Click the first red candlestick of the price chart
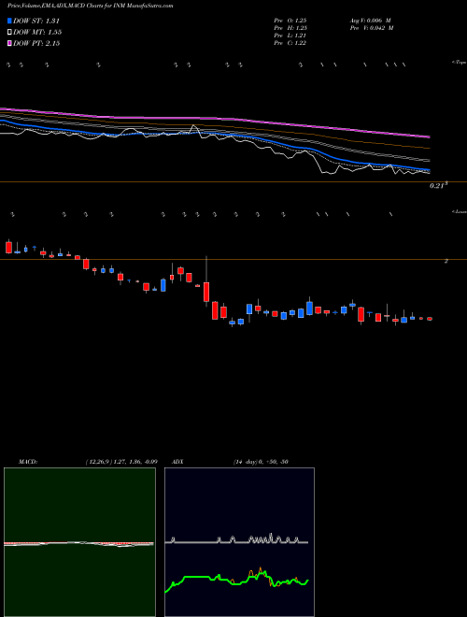The height and width of the screenshot is (617, 467). point(8,247)
